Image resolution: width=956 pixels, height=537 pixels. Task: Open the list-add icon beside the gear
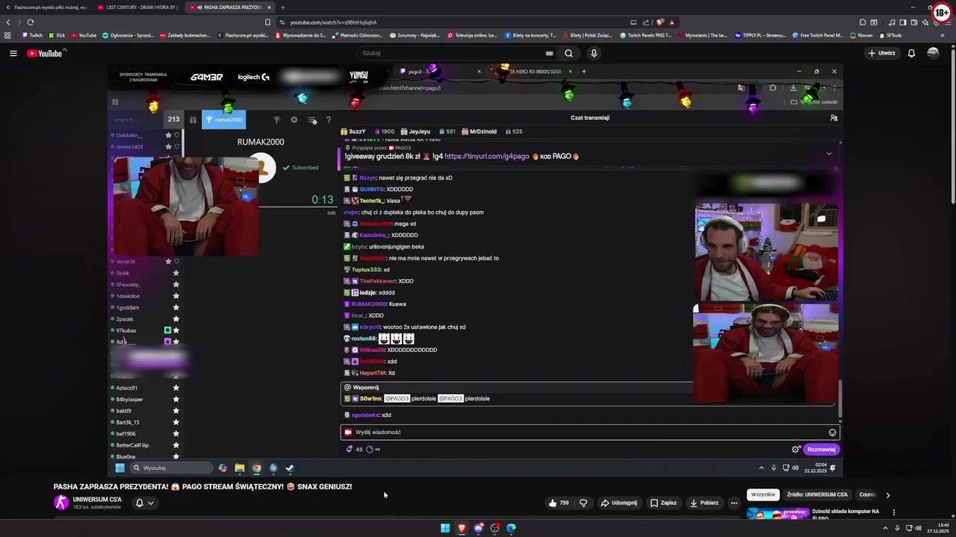pos(311,119)
